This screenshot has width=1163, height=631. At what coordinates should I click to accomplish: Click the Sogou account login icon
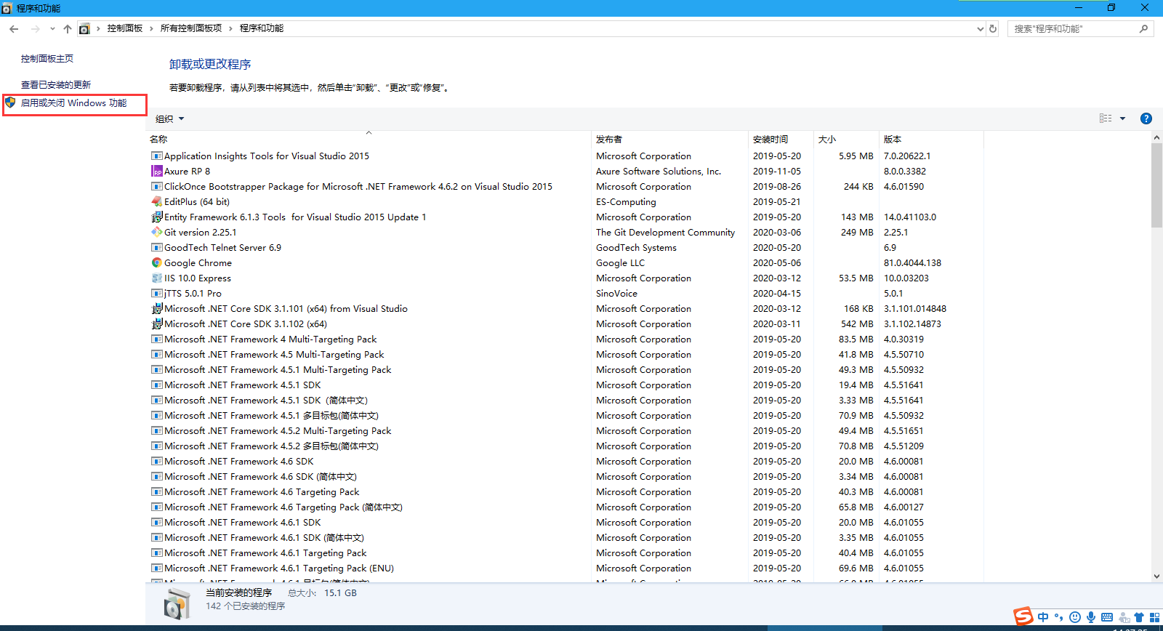pyautogui.click(x=1124, y=617)
